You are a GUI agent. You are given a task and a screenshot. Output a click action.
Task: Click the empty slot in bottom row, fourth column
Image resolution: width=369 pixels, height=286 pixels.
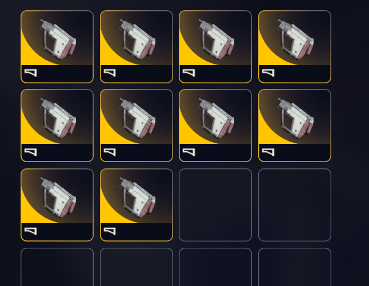point(295,267)
